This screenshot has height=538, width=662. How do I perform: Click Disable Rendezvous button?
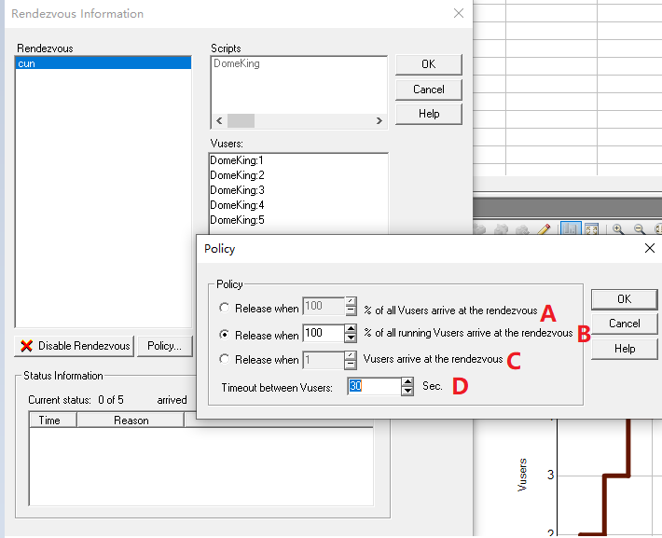point(75,346)
